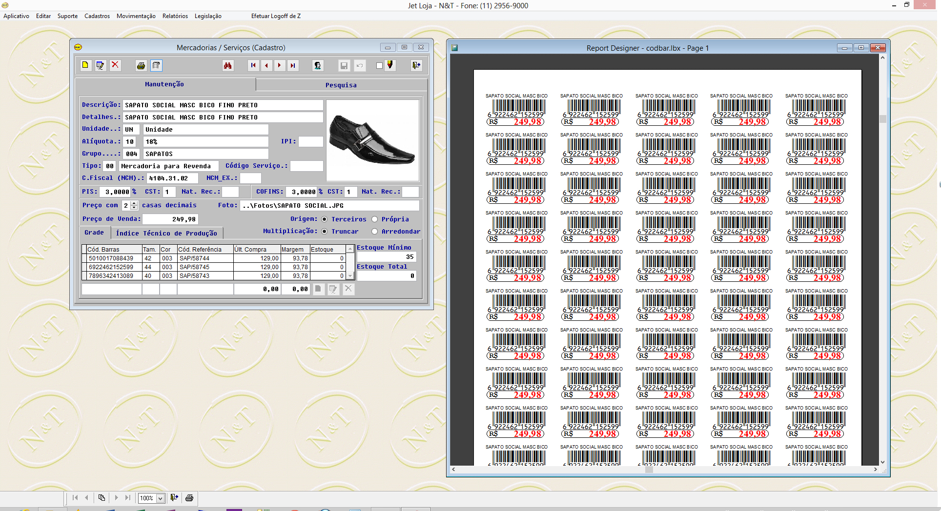Click the person head icon in Cadastro toolbar

(318, 65)
